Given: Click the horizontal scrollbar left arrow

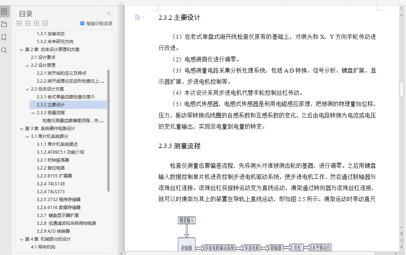Looking at the screenshot, I should pyautogui.click(x=122, y=253).
